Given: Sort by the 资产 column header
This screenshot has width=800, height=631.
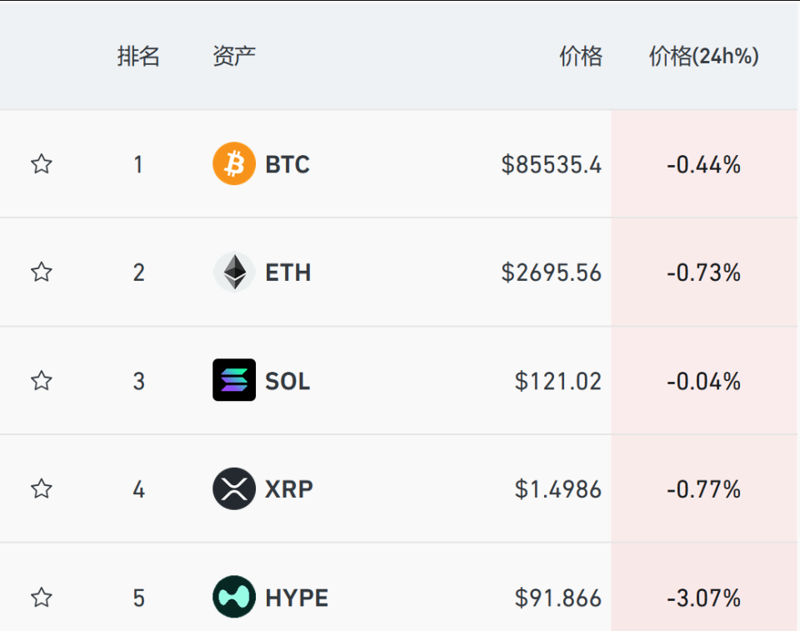Looking at the screenshot, I should tap(233, 56).
